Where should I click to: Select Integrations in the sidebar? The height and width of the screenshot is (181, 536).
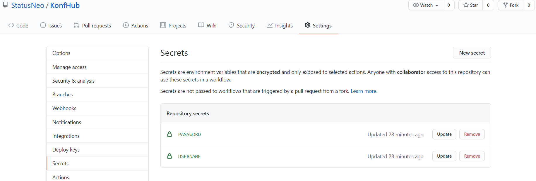[97, 136]
